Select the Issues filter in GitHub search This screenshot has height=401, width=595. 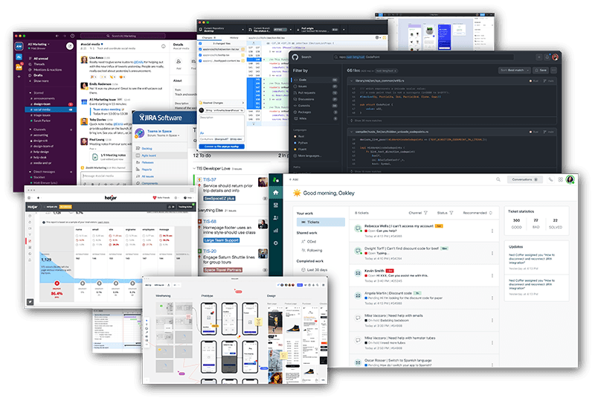[x=315, y=86]
